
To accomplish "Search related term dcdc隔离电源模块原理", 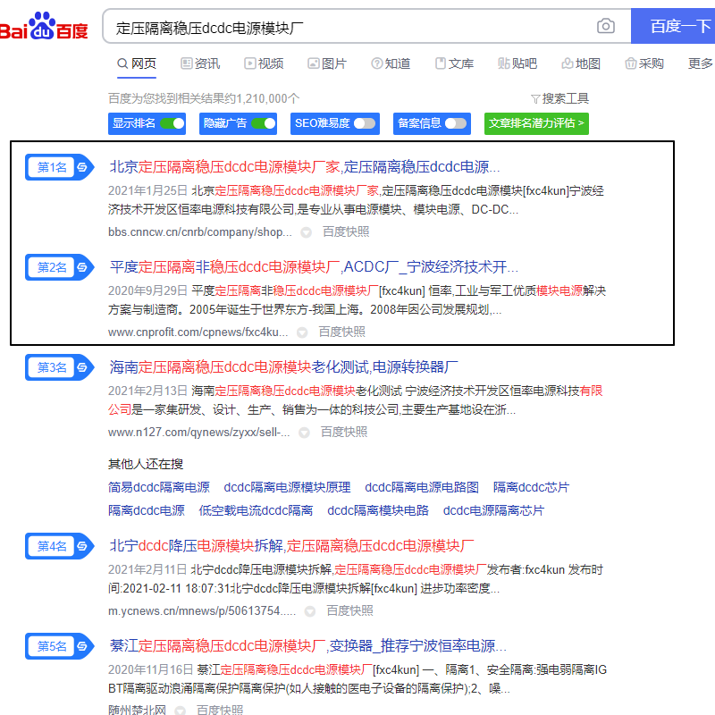I will [x=287, y=487].
